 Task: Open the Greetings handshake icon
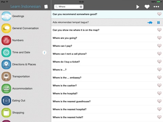click(x=6, y=16)
